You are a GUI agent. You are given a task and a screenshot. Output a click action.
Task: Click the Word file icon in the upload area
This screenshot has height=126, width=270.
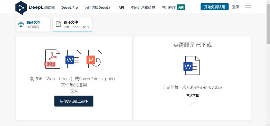click(x=73, y=59)
